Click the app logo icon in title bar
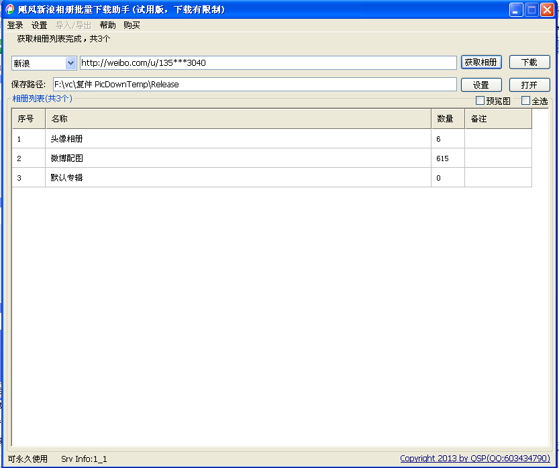Screen dimensions: 559x468 [9, 9]
